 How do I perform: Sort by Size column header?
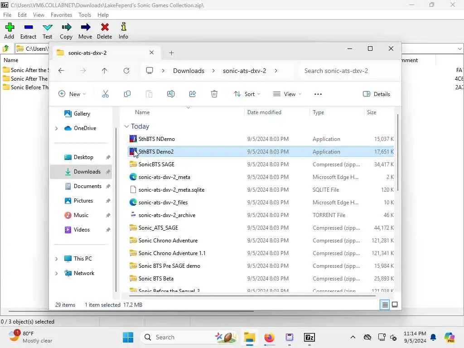[x=372, y=112]
